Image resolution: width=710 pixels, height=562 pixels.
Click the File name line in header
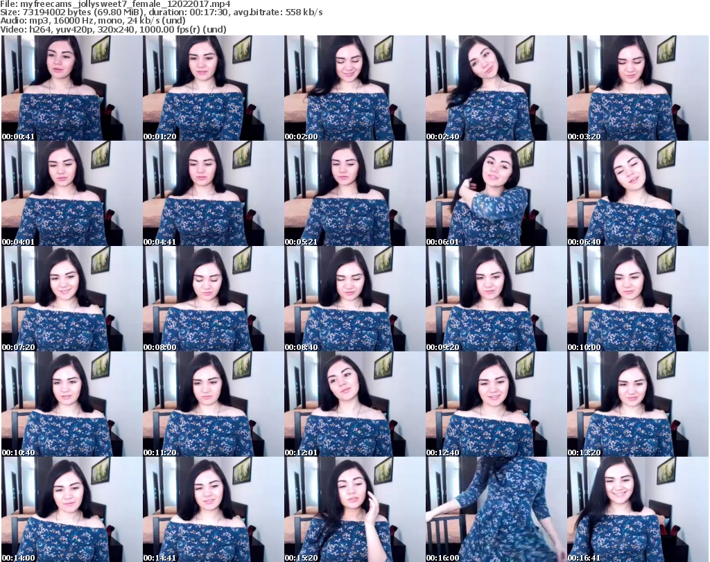point(116,4)
